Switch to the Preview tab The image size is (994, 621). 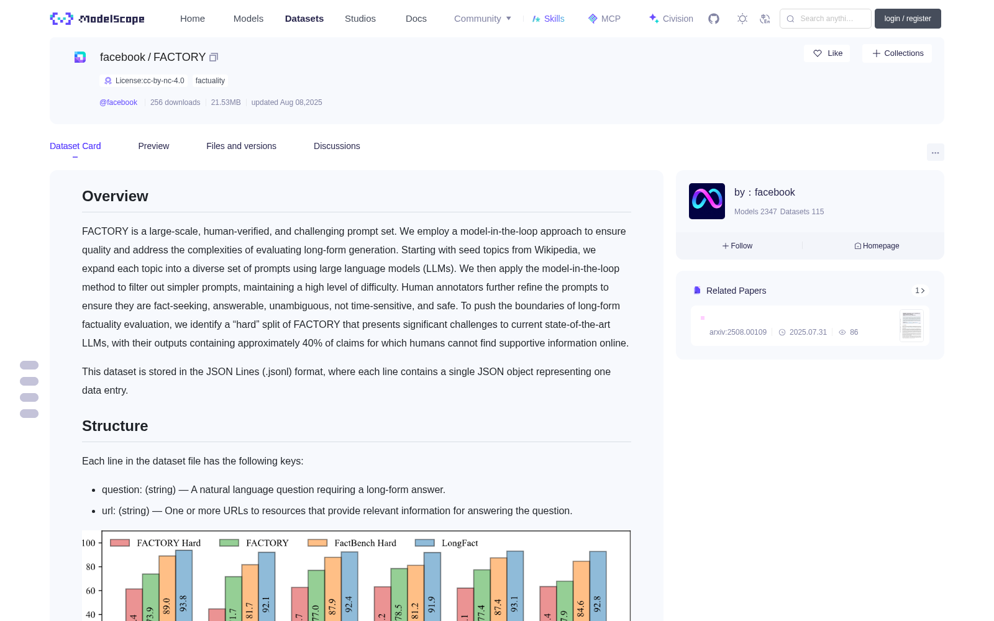pyautogui.click(x=153, y=146)
